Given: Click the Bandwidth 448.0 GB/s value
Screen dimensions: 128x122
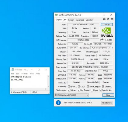Looking at the screenshot, I should 104,63.
